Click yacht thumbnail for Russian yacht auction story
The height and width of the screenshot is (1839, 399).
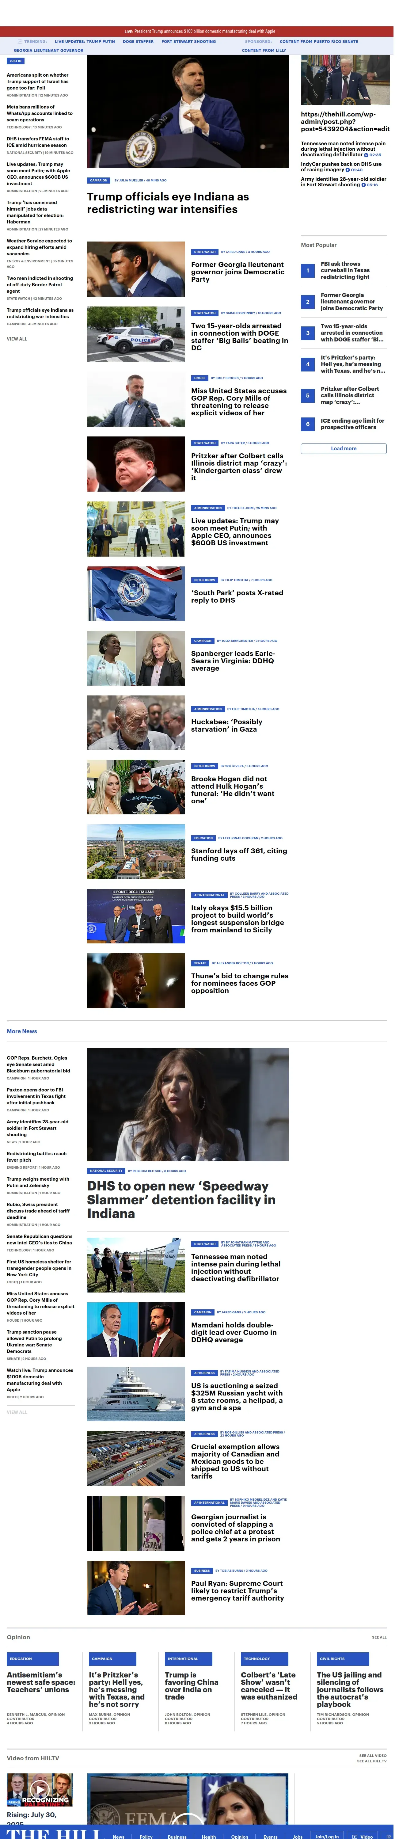(x=136, y=1394)
